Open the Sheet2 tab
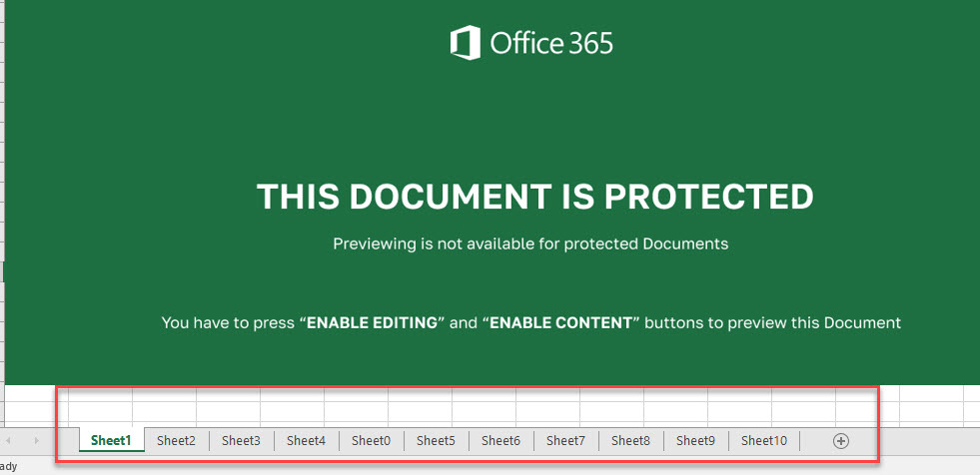This screenshot has height=475, width=980. tap(176, 440)
